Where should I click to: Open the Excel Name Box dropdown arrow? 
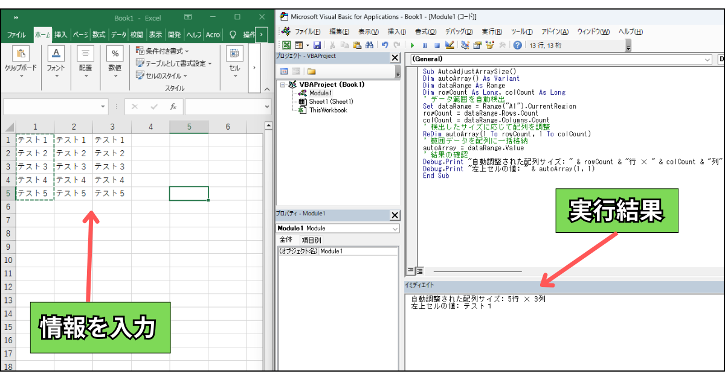[x=103, y=107]
